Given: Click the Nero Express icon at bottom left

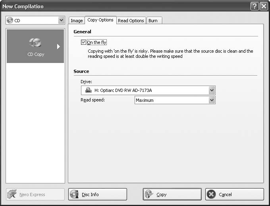Looking at the screenshot, I should 13,195.
